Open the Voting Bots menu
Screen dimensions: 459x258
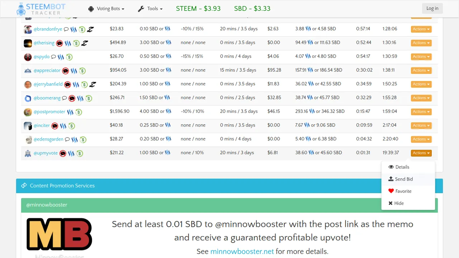click(106, 9)
